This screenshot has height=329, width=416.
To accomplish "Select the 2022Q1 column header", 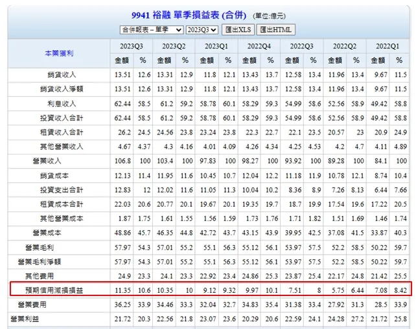I will click(387, 47).
